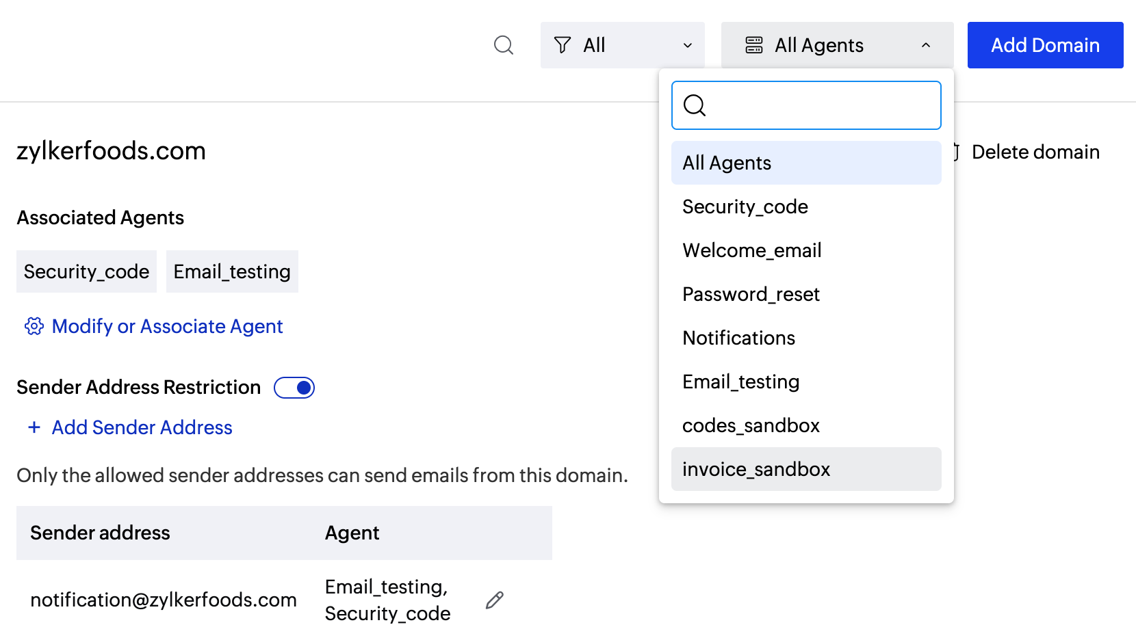This screenshot has height=640, width=1136.
Task: Choose Welcome_email in the agent list
Action: pyautogui.click(x=752, y=250)
